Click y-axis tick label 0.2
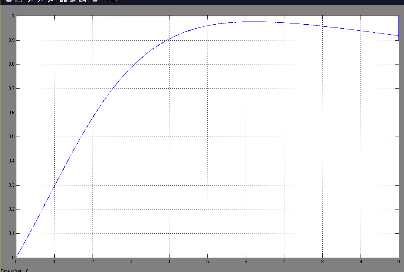This screenshot has width=404, height=272. point(11,209)
